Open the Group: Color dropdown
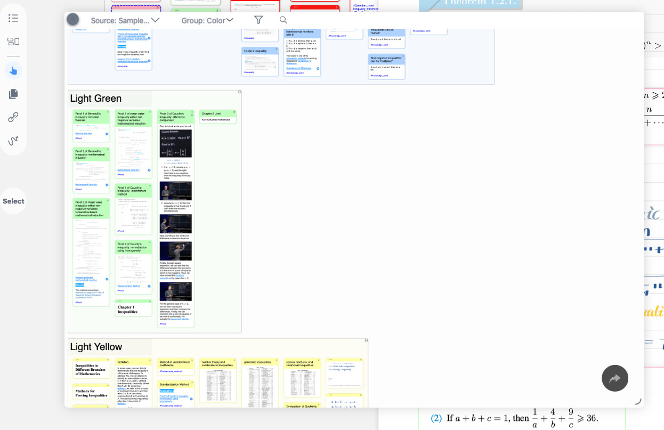This screenshot has height=430, width=664. pos(207,20)
